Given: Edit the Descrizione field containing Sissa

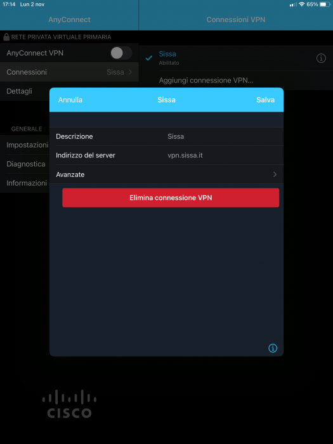Looking at the screenshot, I should pos(166,136).
